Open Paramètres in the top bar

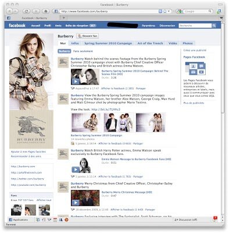pyautogui.click(x=149, y=26)
